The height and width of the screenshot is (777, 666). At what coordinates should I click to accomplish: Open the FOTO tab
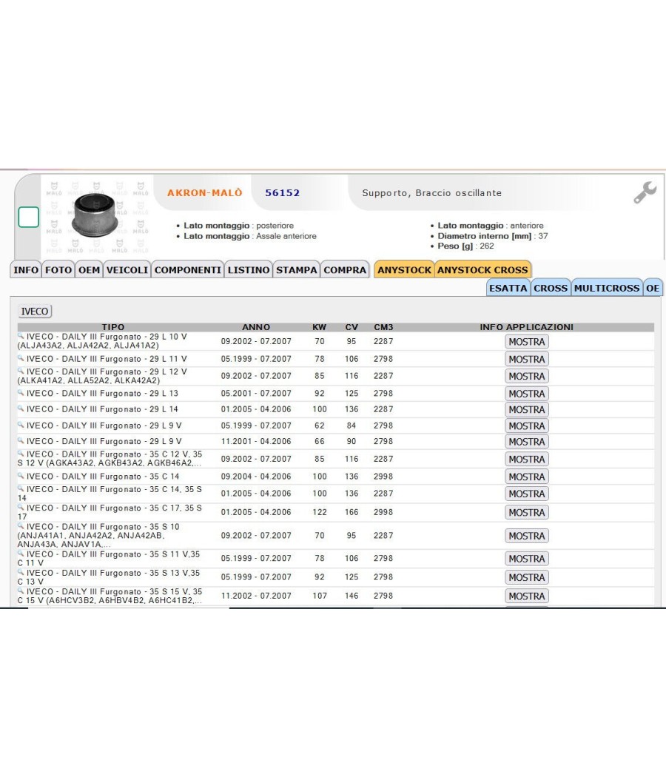[58, 269]
